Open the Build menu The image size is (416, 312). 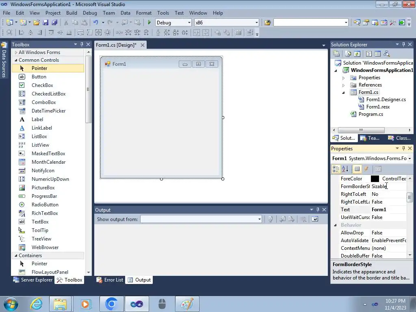[71, 13]
